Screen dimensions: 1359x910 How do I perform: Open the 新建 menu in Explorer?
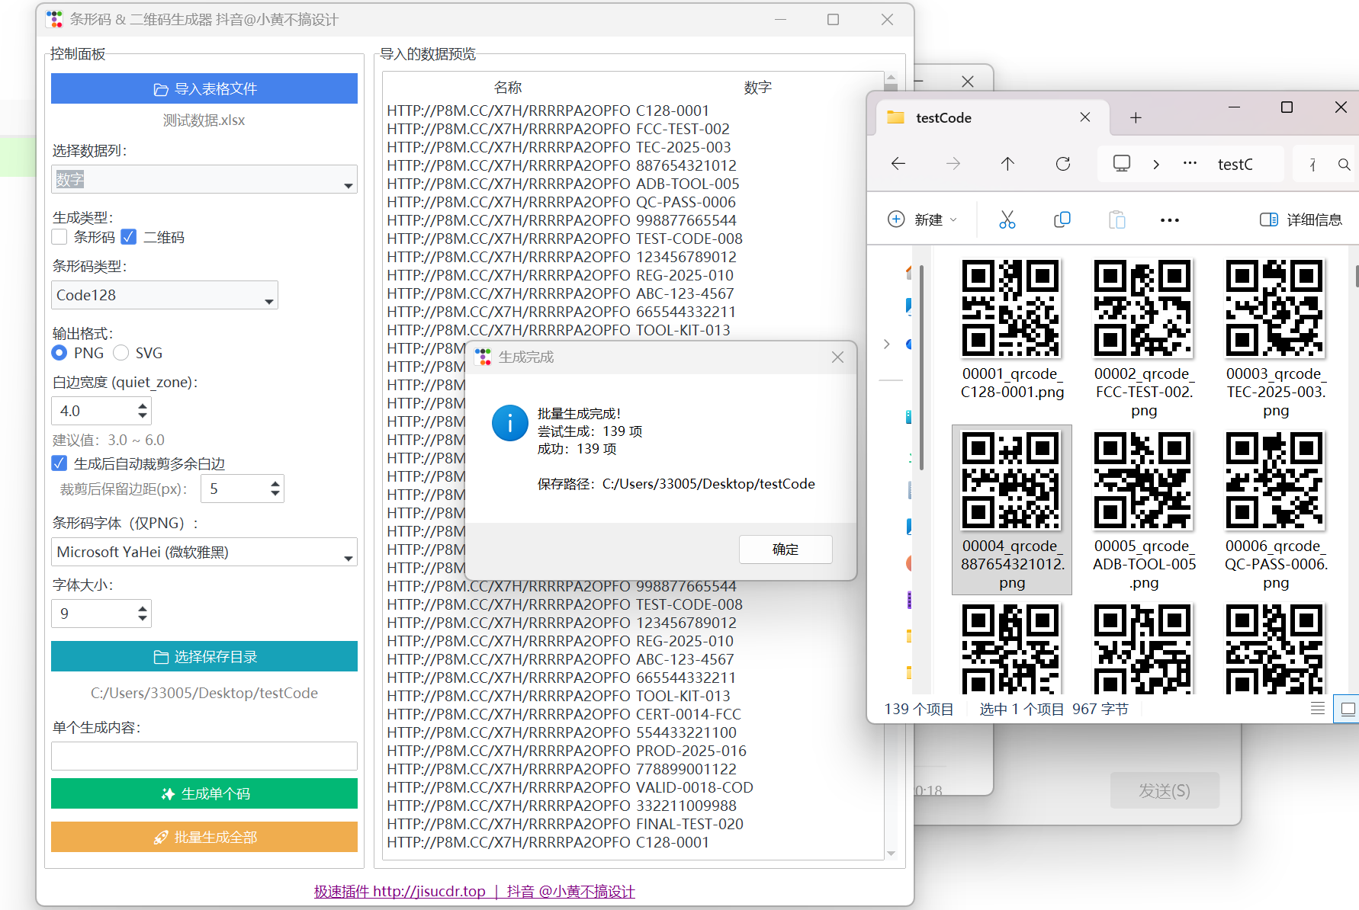point(922,220)
